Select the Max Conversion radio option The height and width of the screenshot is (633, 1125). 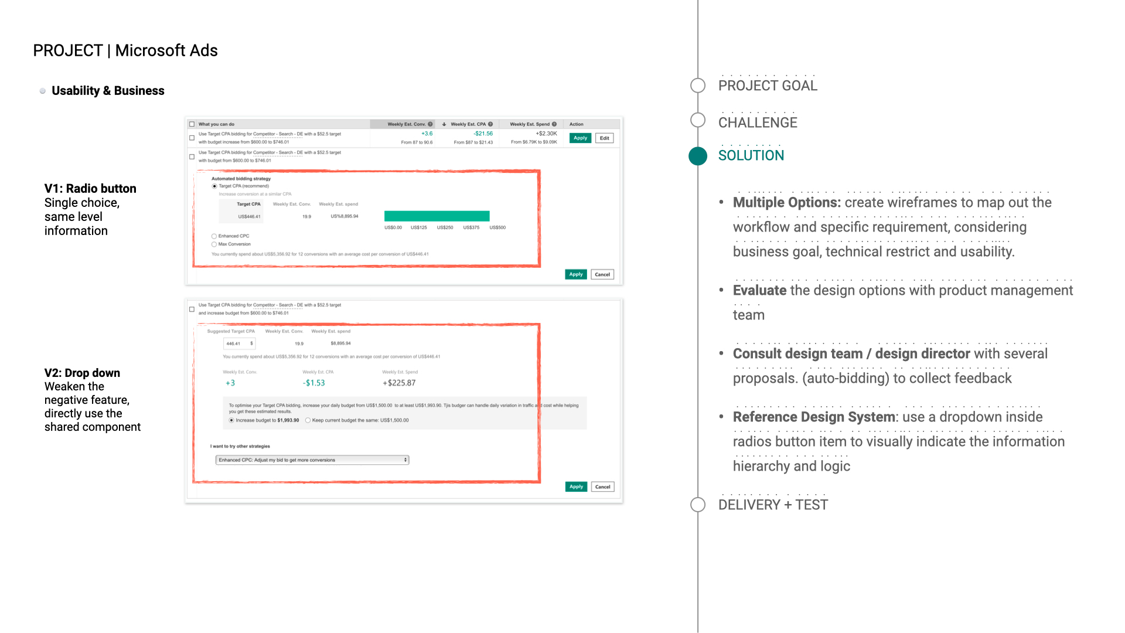click(214, 244)
